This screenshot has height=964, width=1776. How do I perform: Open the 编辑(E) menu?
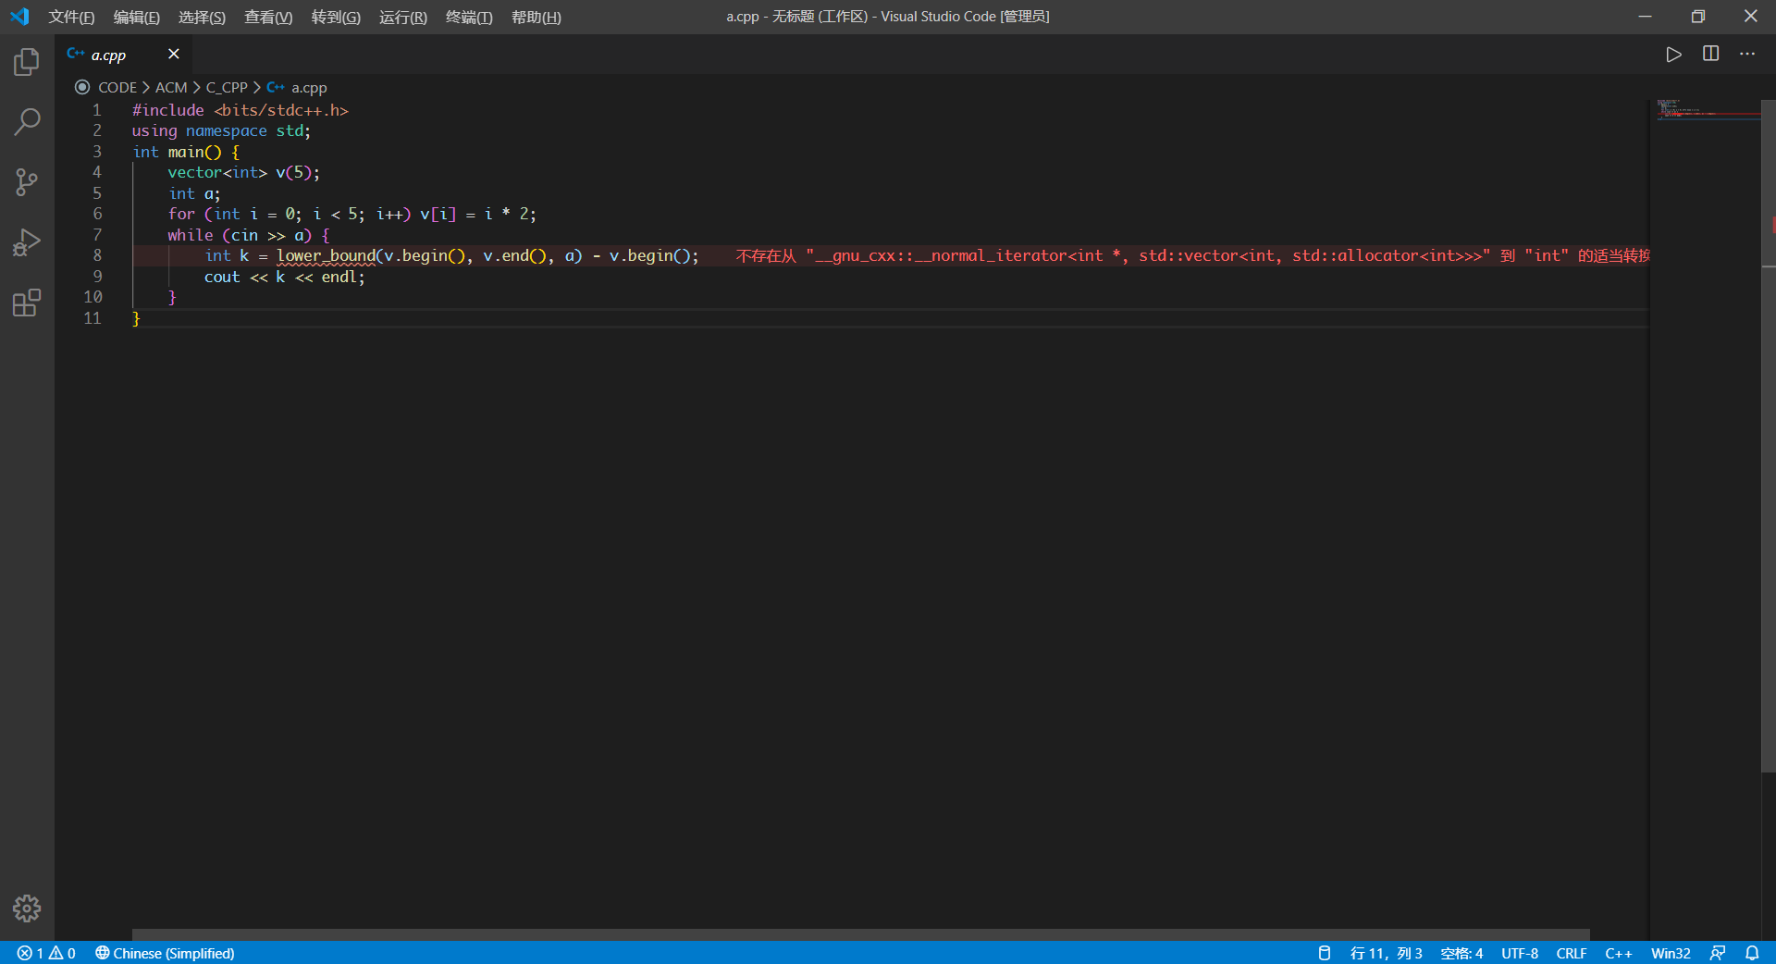[x=136, y=17]
